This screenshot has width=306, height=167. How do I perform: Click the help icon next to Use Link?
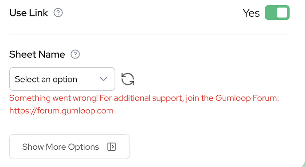coord(58,13)
